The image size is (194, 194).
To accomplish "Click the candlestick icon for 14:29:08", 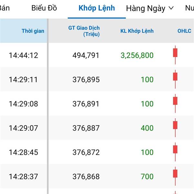I will click(175, 103).
